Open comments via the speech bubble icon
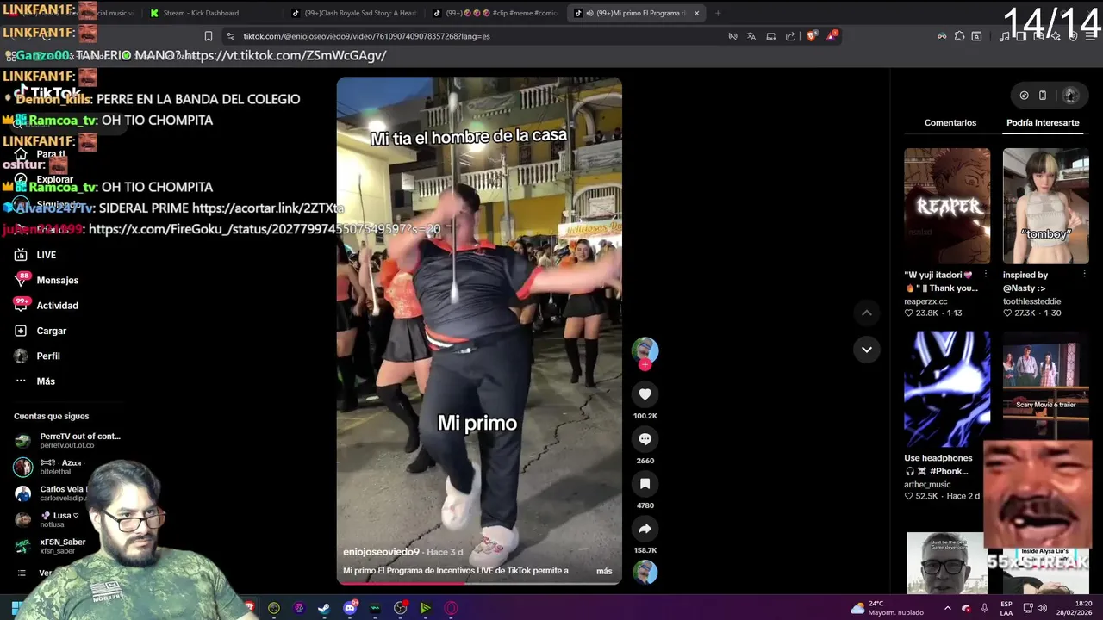 coord(645,439)
